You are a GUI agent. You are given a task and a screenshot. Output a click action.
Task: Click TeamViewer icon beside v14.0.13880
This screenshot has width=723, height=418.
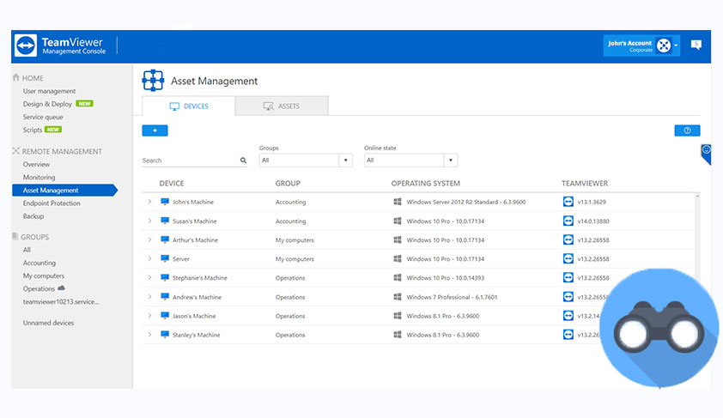click(568, 221)
